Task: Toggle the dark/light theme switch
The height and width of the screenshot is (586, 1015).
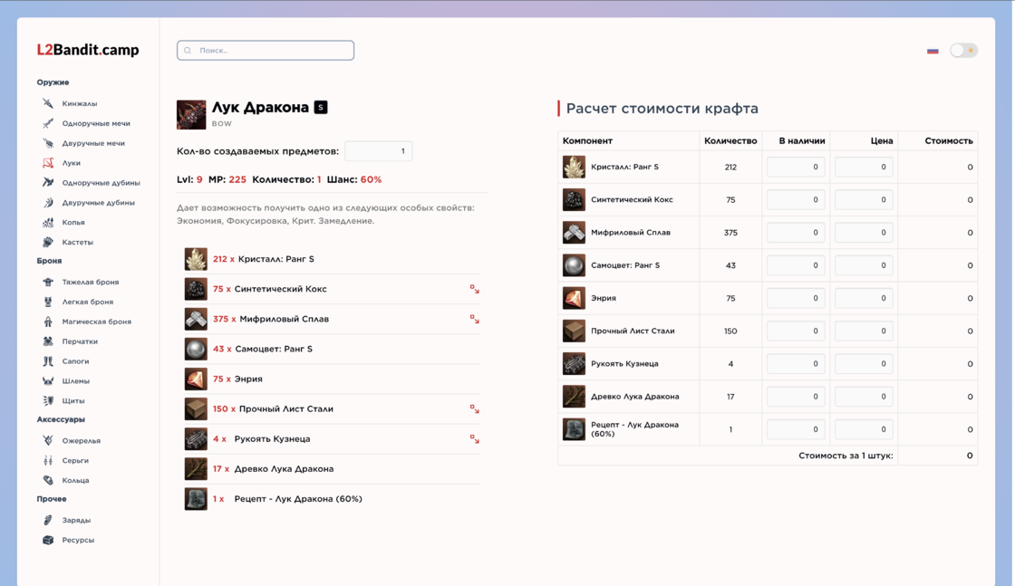Action: point(962,51)
